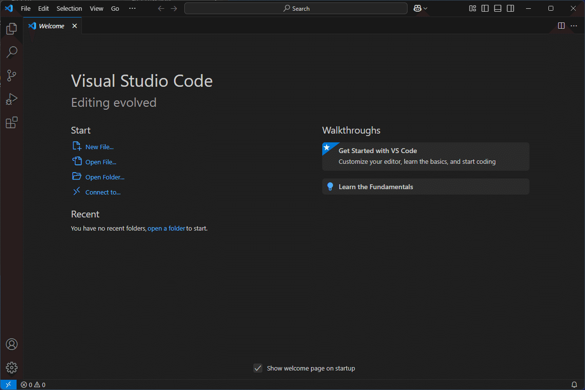Click the 'Walkthroughs' heading
Screen dimensions: 585x390
coord(351,130)
